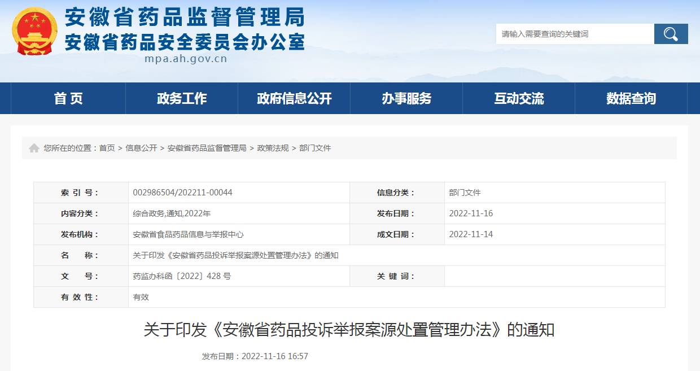The height and width of the screenshot is (371, 700).
Task: Click the 您所在的位置 breadcrumb label
Action: pos(71,148)
